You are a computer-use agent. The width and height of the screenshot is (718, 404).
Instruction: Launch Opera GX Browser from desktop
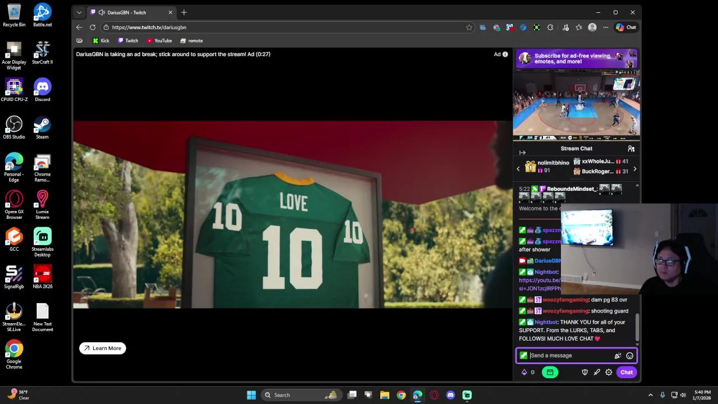pyautogui.click(x=14, y=205)
